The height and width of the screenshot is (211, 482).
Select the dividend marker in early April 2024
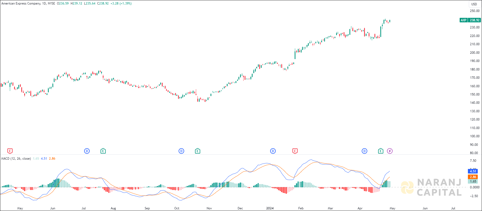pyautogui.click(x=364, y=151)
